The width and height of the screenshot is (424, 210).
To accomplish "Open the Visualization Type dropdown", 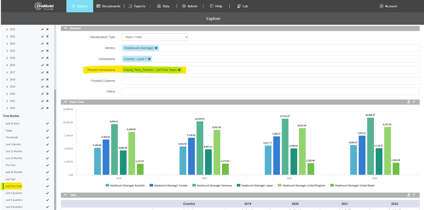I will (x=155, y=37).
